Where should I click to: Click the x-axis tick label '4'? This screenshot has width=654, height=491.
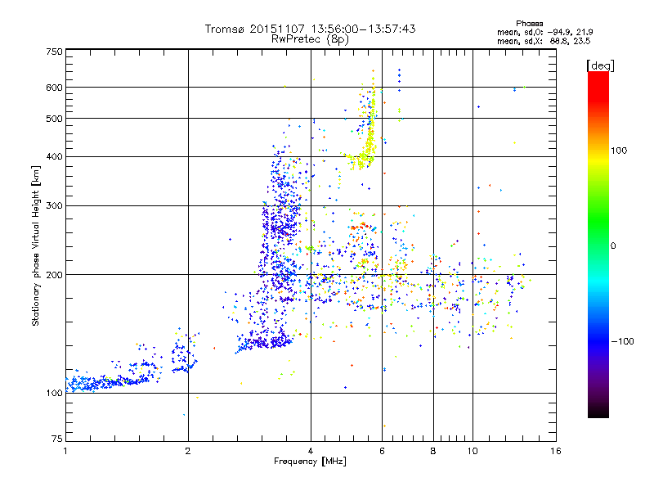pyautogui.click(x=311, y=451)
